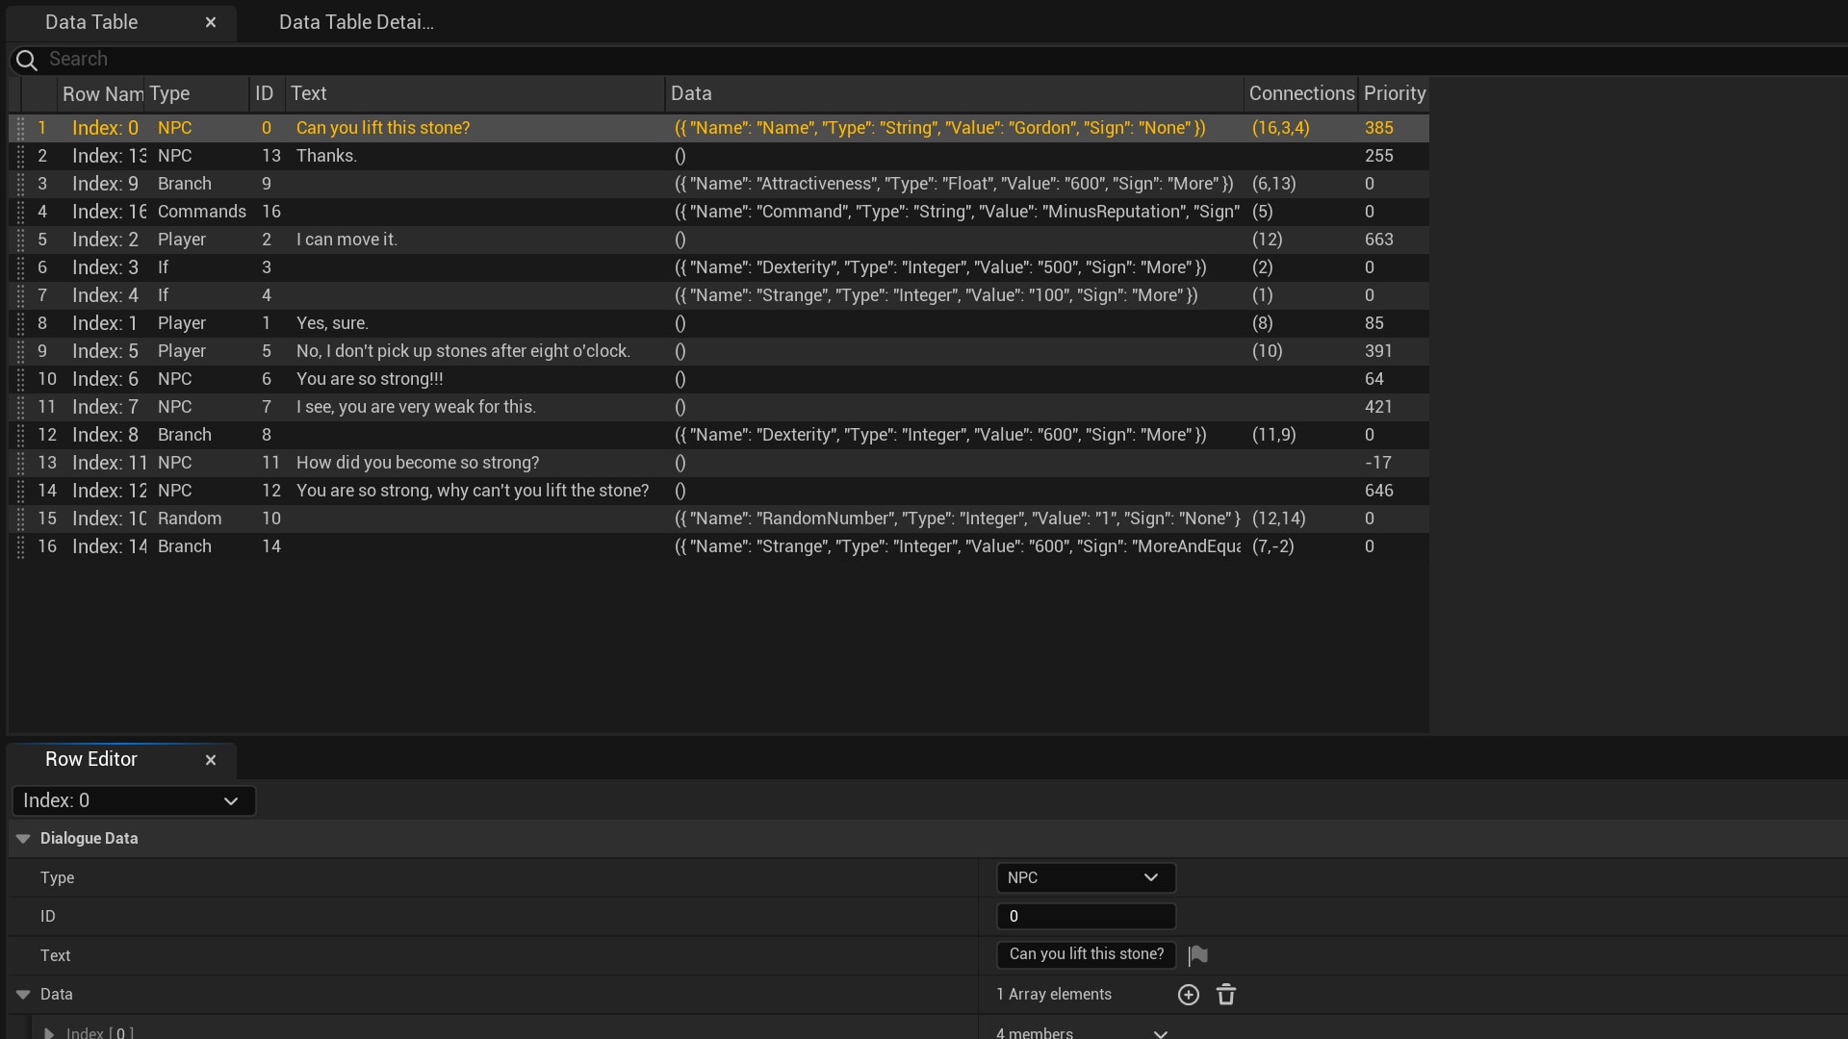Close the Data Table tab
Screen dimensions: 1848x1039
coord(211,22)
